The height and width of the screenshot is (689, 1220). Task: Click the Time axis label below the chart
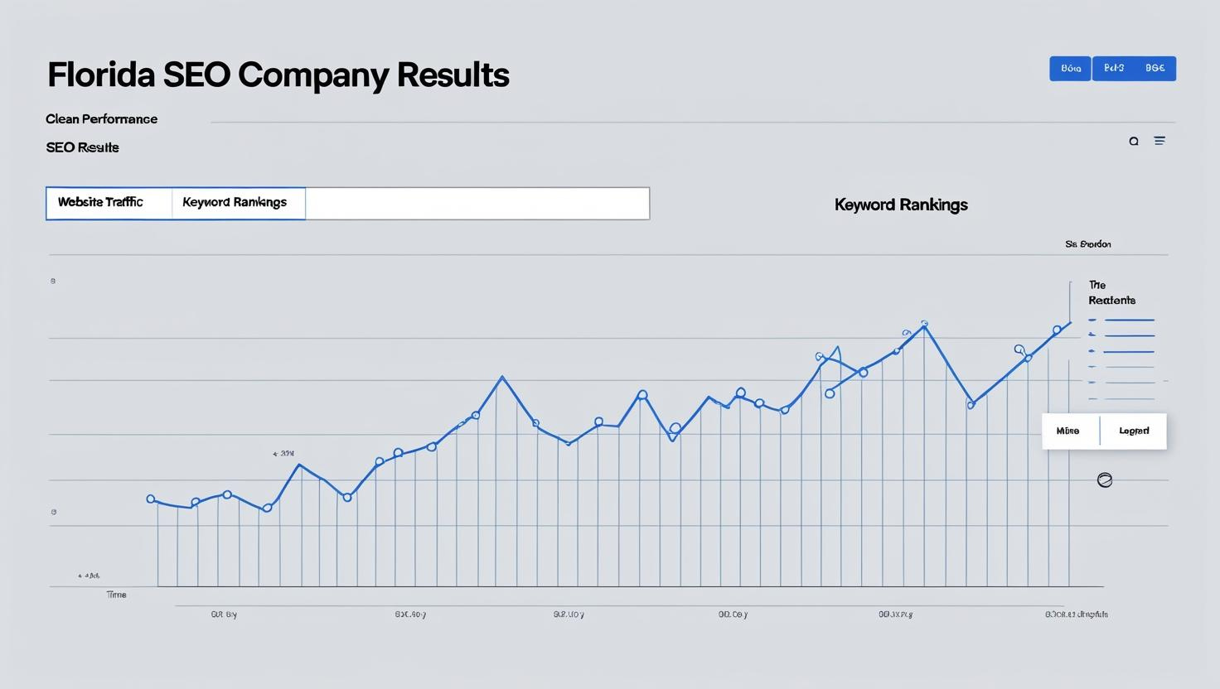click(117, 595)
